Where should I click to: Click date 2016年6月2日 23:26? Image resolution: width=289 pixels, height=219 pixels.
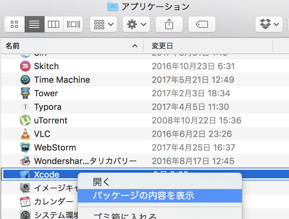192,134
